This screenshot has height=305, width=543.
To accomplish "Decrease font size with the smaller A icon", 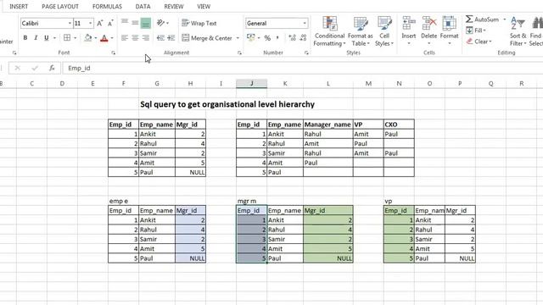I will click(110, 23).
